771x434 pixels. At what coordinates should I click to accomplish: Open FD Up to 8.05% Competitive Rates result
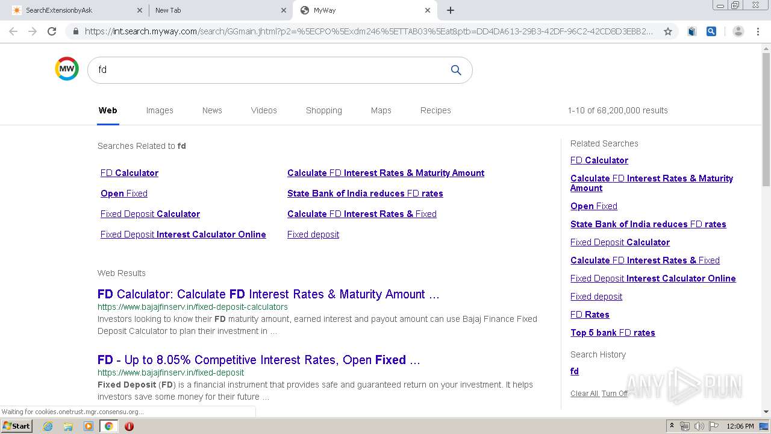[x=259, y=360]
